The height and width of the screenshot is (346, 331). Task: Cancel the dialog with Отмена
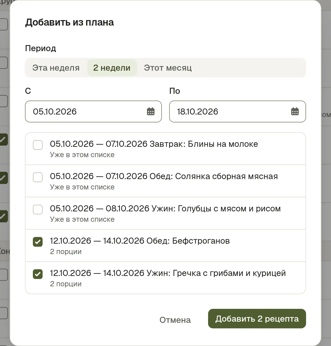tap(175, 320)
